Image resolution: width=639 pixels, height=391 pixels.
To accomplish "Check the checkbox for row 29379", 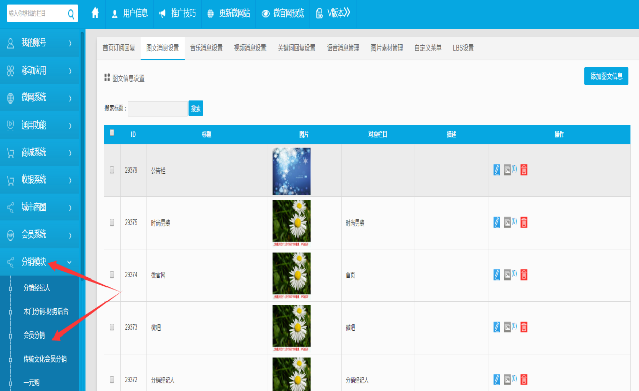I will 112,170.
